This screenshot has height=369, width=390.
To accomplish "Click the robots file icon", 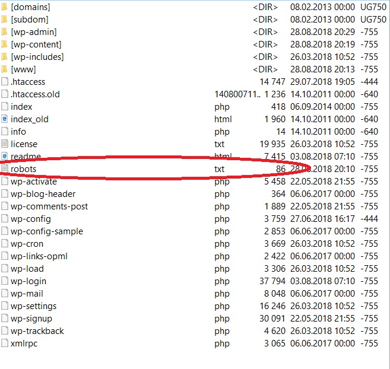I will (x=5, y=169).
